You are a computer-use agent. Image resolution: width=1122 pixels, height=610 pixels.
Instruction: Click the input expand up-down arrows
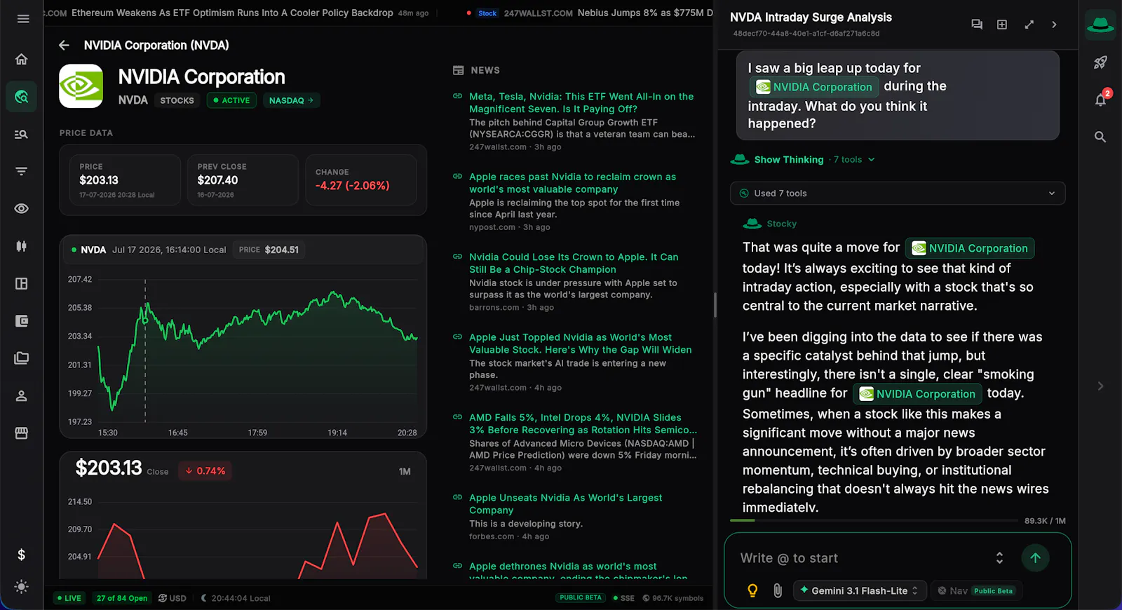pyautogui.click(x=999, y=558)
